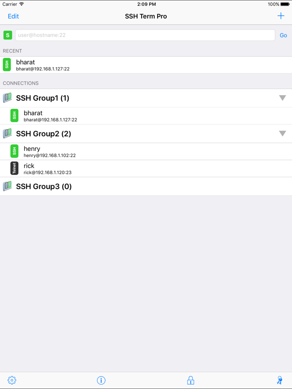Tap the plus icon to add connection

281,16
